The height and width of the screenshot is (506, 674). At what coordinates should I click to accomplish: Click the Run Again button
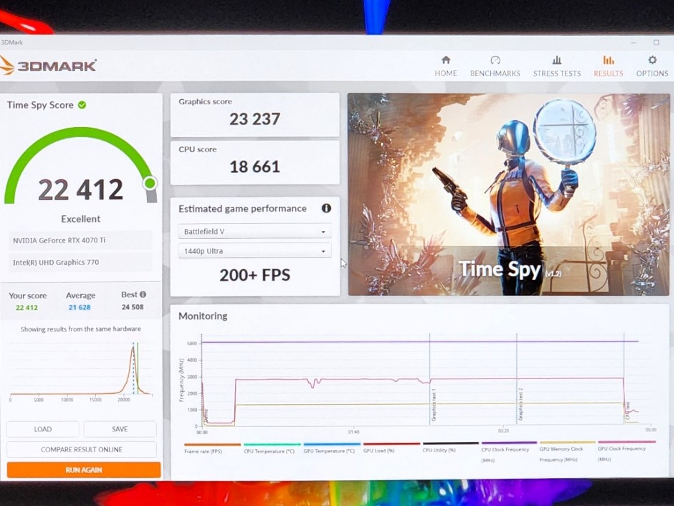click(x=84, y=470)
